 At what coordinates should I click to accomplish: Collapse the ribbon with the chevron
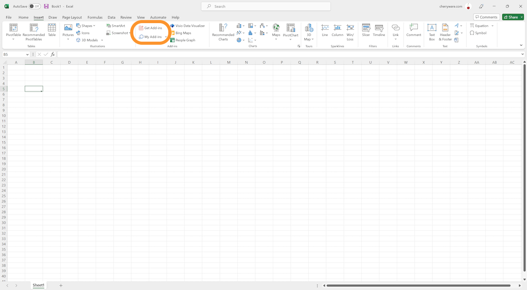[522, 45]
